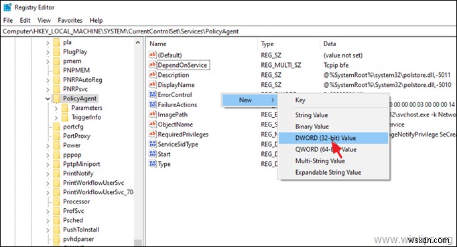457x247 pixels.
Task: Click the pmem folder icon
Action: 57,61
